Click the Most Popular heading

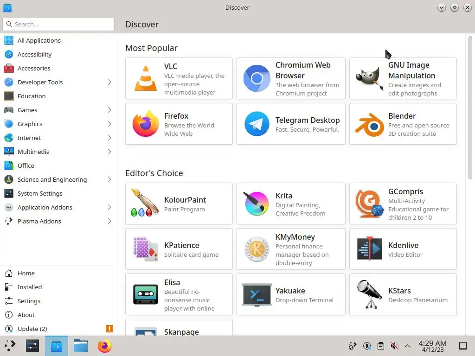point(151,48)
